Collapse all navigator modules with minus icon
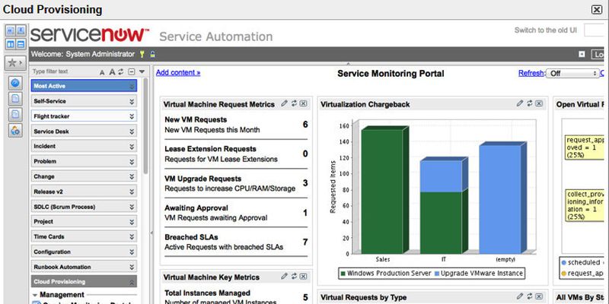Viewport: 609px width, 304px height. pyautogui.click(x=132, y=71)
